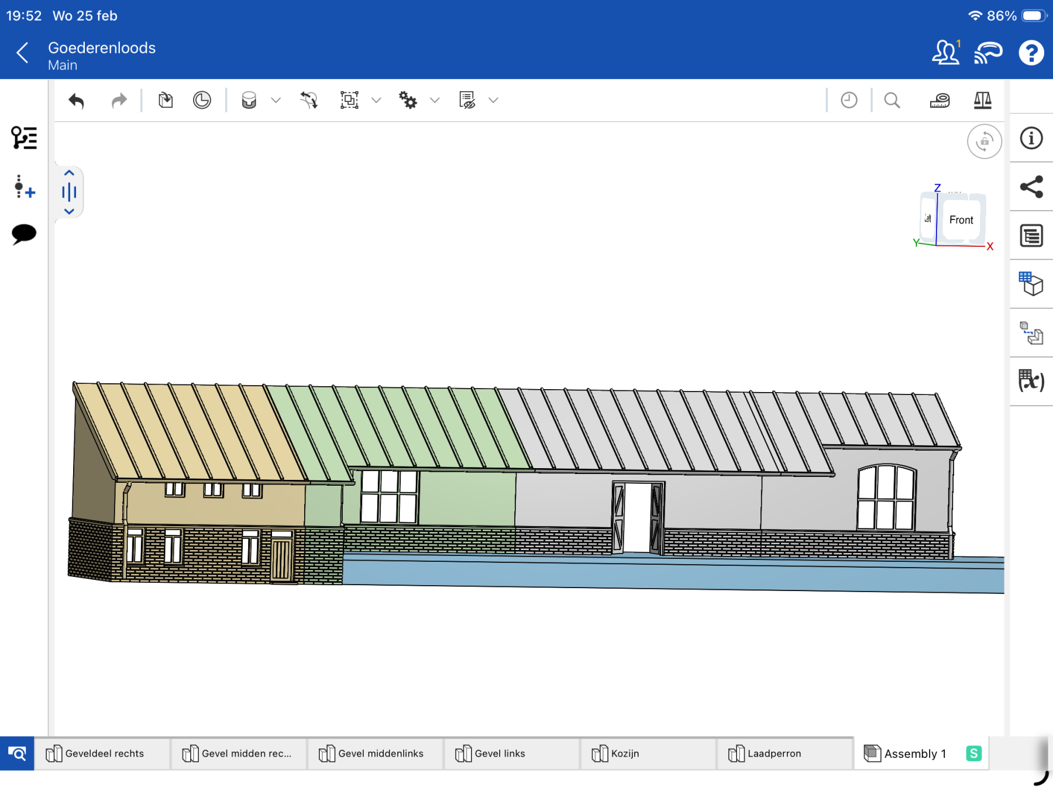Open the comments speech bubble

tap(24, 234)
